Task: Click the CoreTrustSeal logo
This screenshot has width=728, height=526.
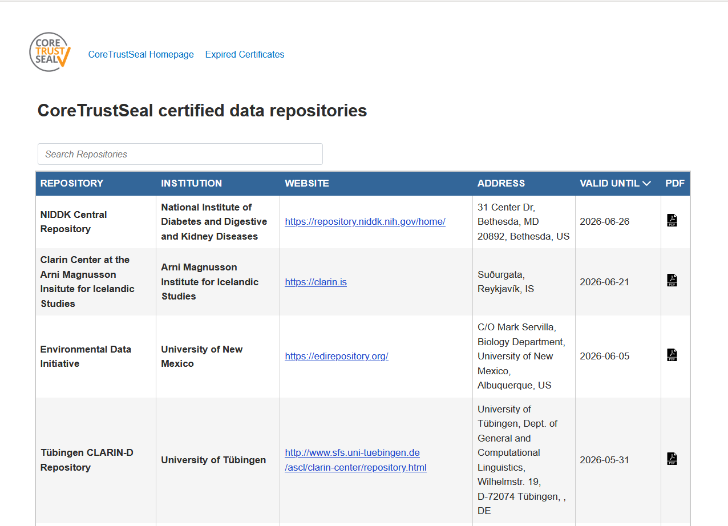Action: tap(50, 52)
